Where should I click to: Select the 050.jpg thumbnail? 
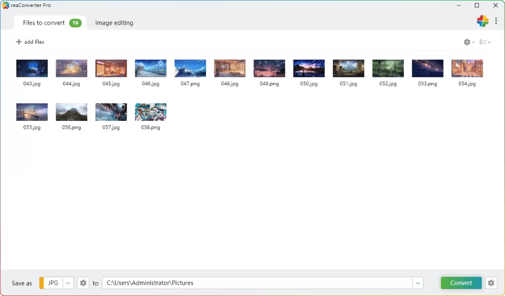pos(309,68)
